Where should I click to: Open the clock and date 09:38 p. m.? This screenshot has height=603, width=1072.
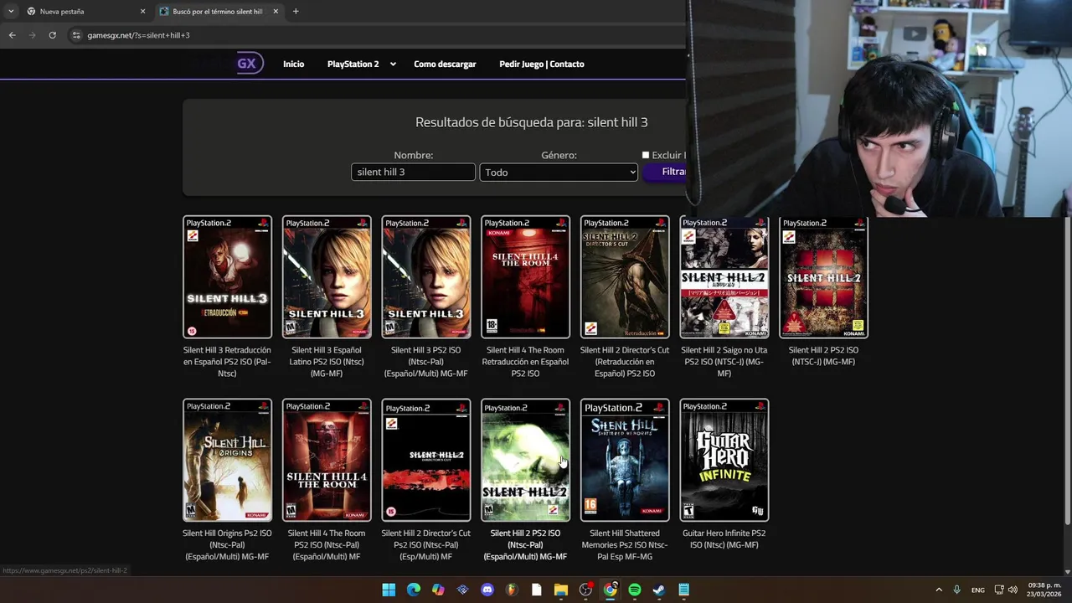(1044, 590)
